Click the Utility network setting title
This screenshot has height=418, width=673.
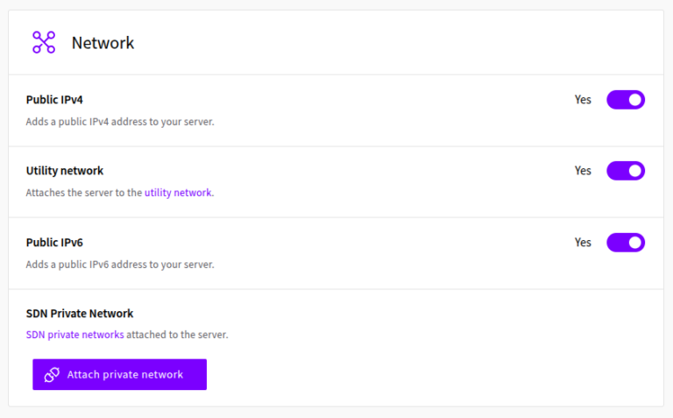tap(65, 171)
